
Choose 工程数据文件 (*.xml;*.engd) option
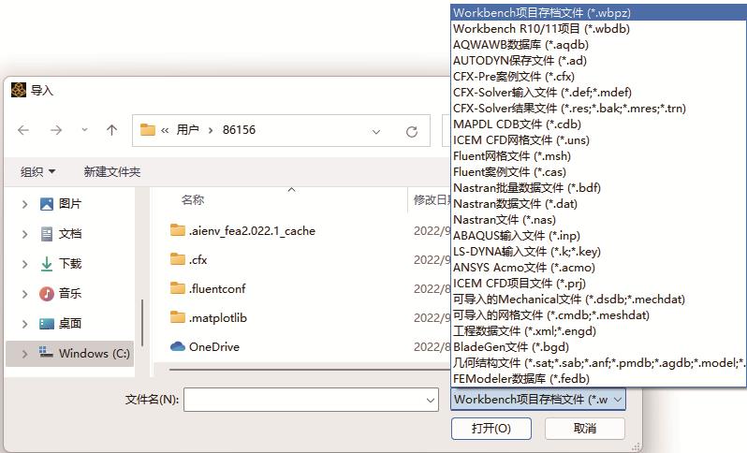tap(598, 331)
